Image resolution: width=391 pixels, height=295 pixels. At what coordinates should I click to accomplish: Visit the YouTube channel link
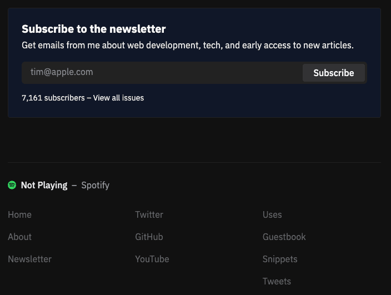coord(152,259)
